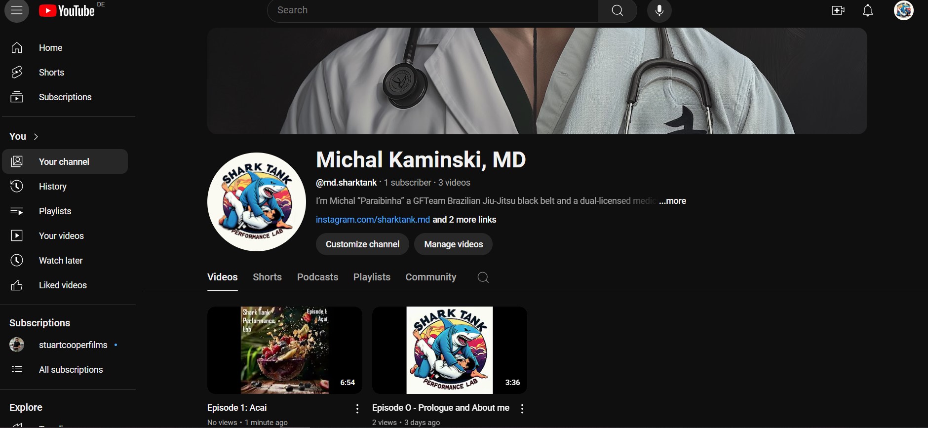The image size is (928, 428).
Task: Open Subscriptions in the sidebar
Action: point(65,97)
